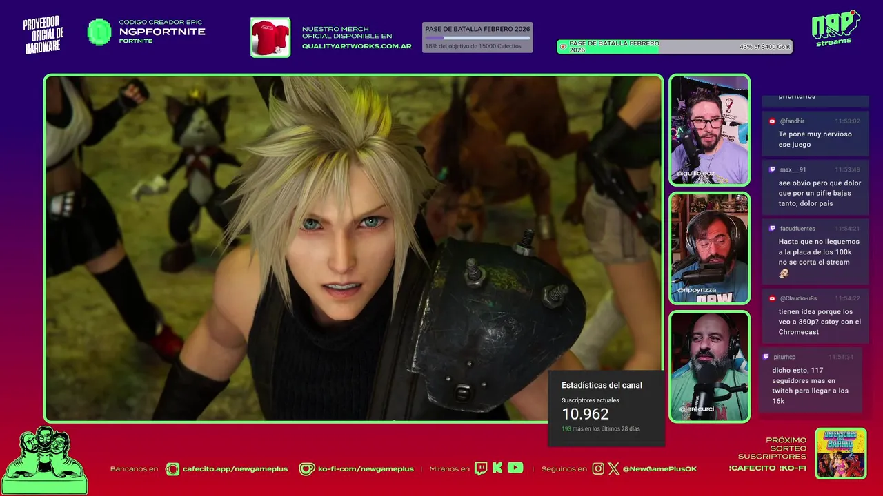
Task: Click the 11:53:48 chat timestamp
Action: (x=847, y=169)
